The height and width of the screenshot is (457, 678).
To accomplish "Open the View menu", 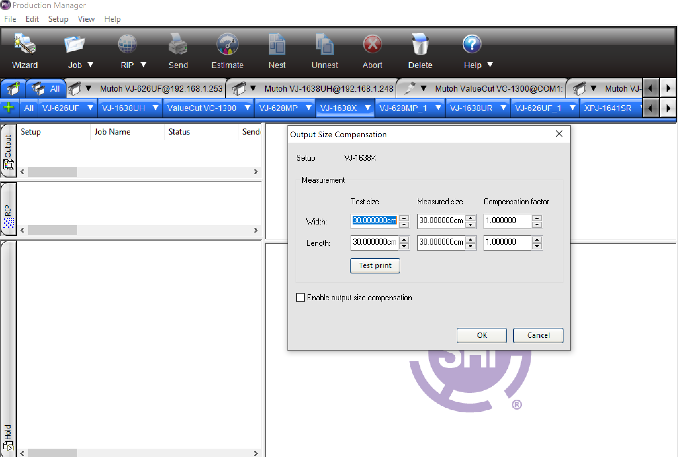I will coord(86,19).
